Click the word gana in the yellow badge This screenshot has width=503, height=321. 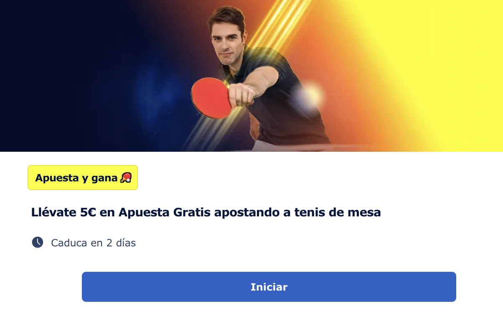pyautogui.click(x=105, y=178)
